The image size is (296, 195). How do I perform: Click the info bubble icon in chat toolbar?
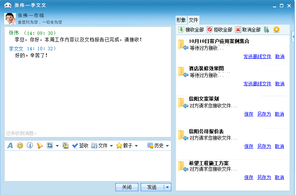point(30,145)
